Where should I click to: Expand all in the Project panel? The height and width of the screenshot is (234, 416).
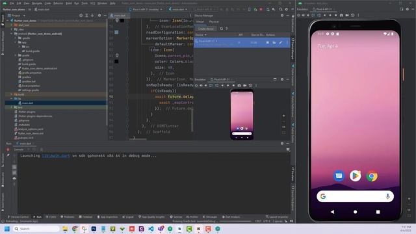[86, 16]
